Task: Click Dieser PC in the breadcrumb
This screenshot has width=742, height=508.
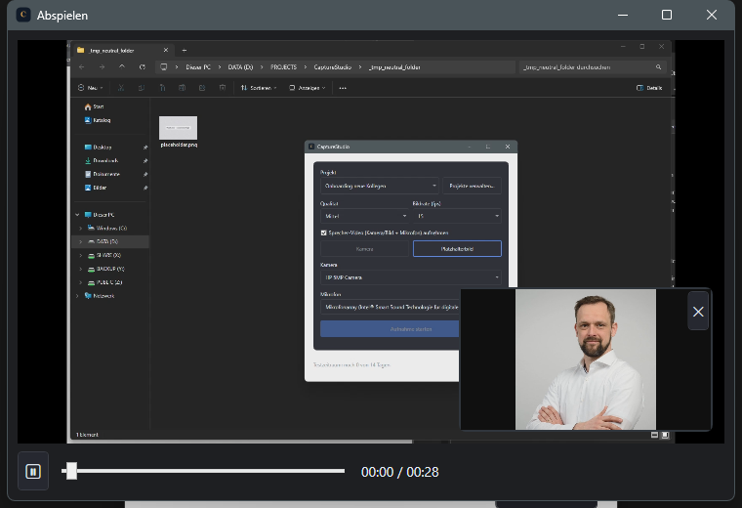Action: 198,67
